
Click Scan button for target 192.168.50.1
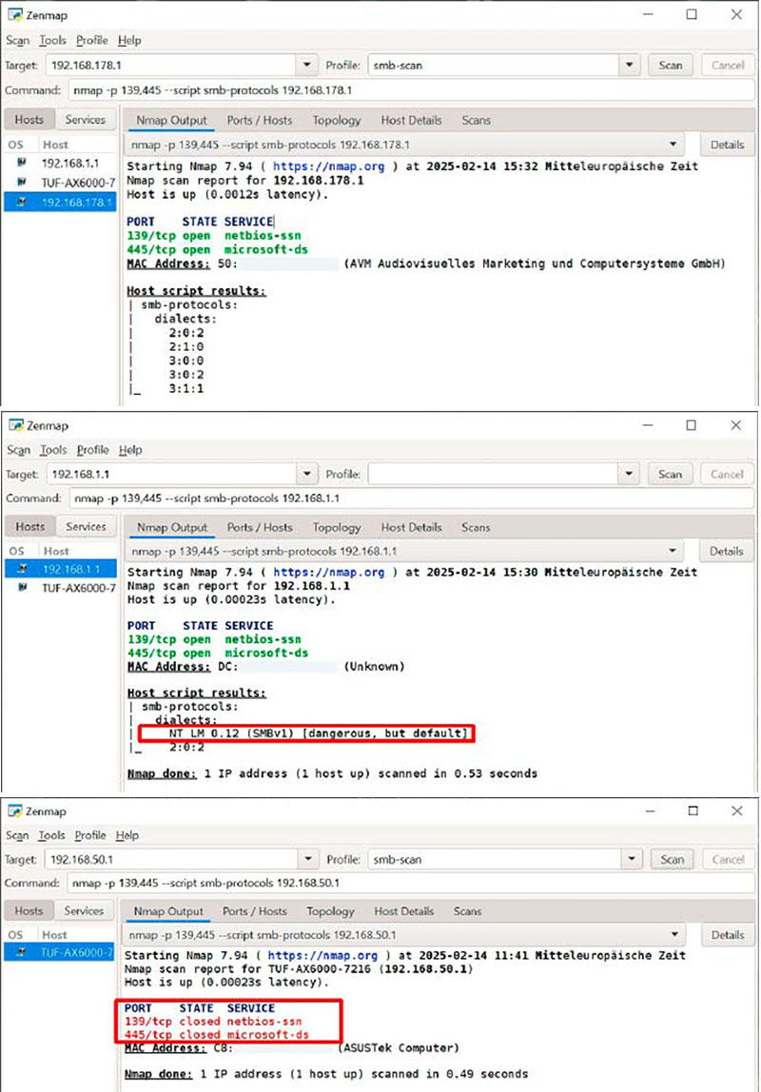click(x=672, y=859)
